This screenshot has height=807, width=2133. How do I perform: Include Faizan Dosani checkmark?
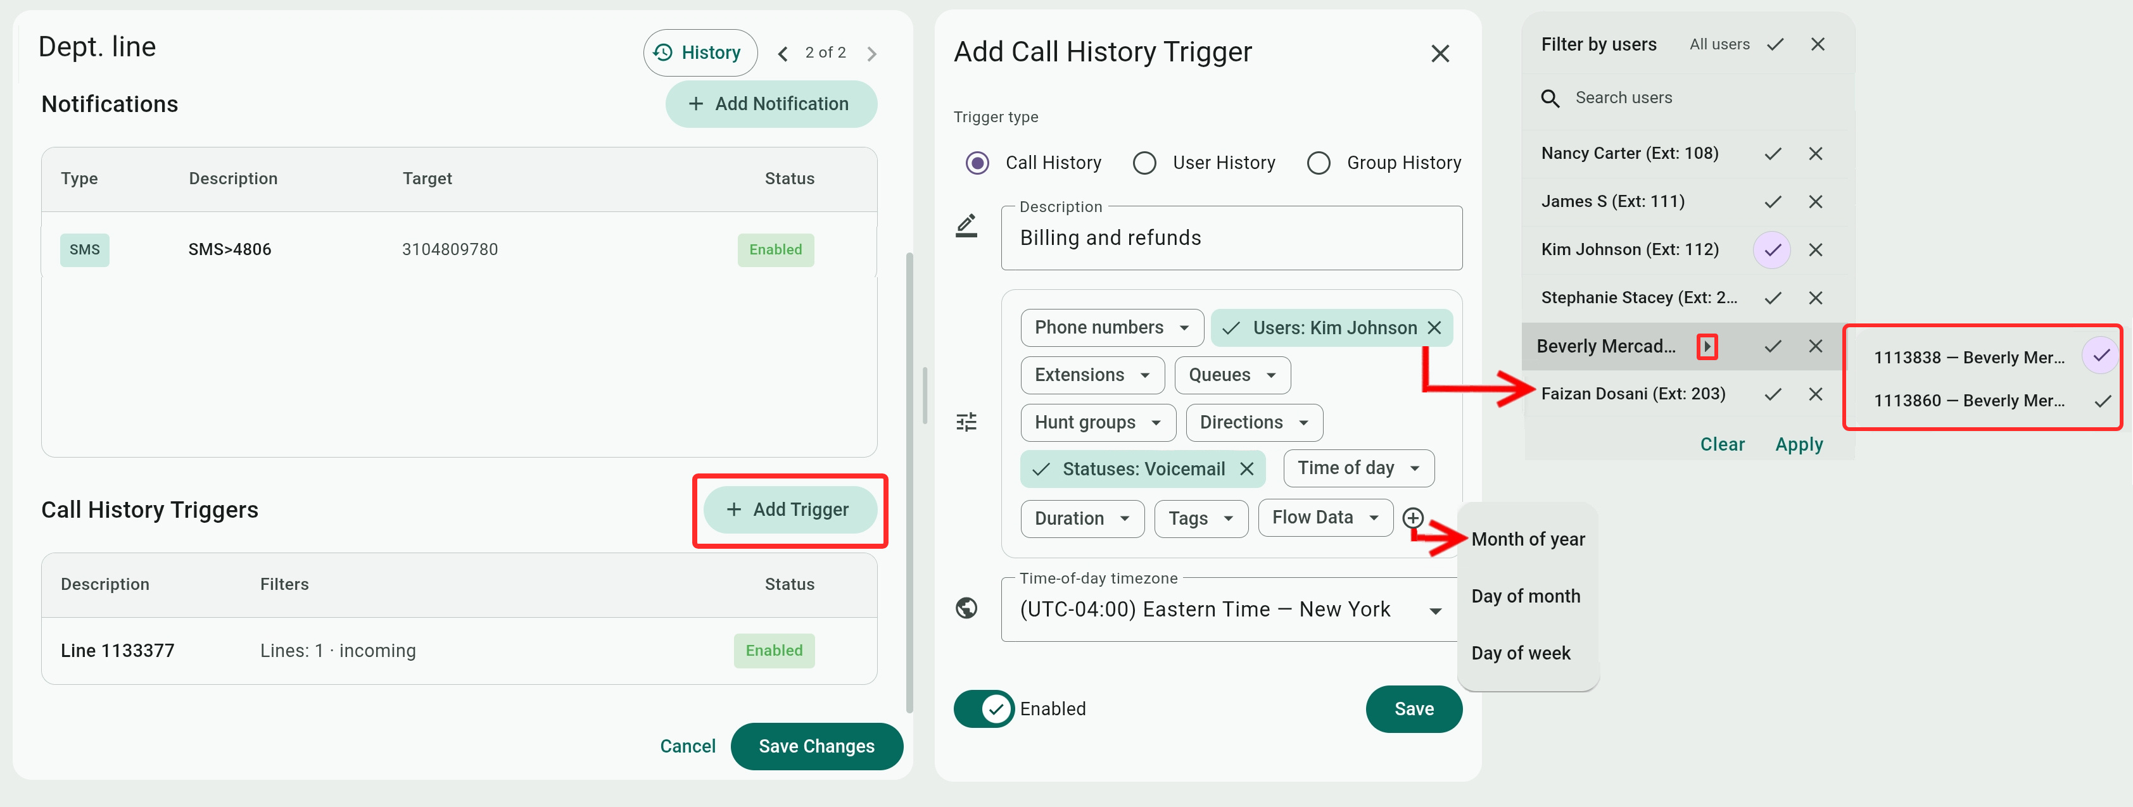(1773, 395)
